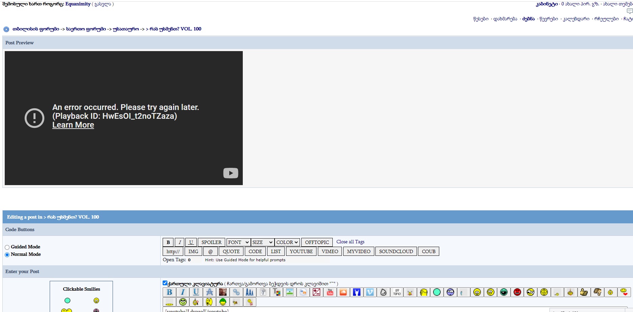Open the FONT dropdown
The height and width of the screenshot is (312, 633).
pyautogui.click(x=238, y=242)
